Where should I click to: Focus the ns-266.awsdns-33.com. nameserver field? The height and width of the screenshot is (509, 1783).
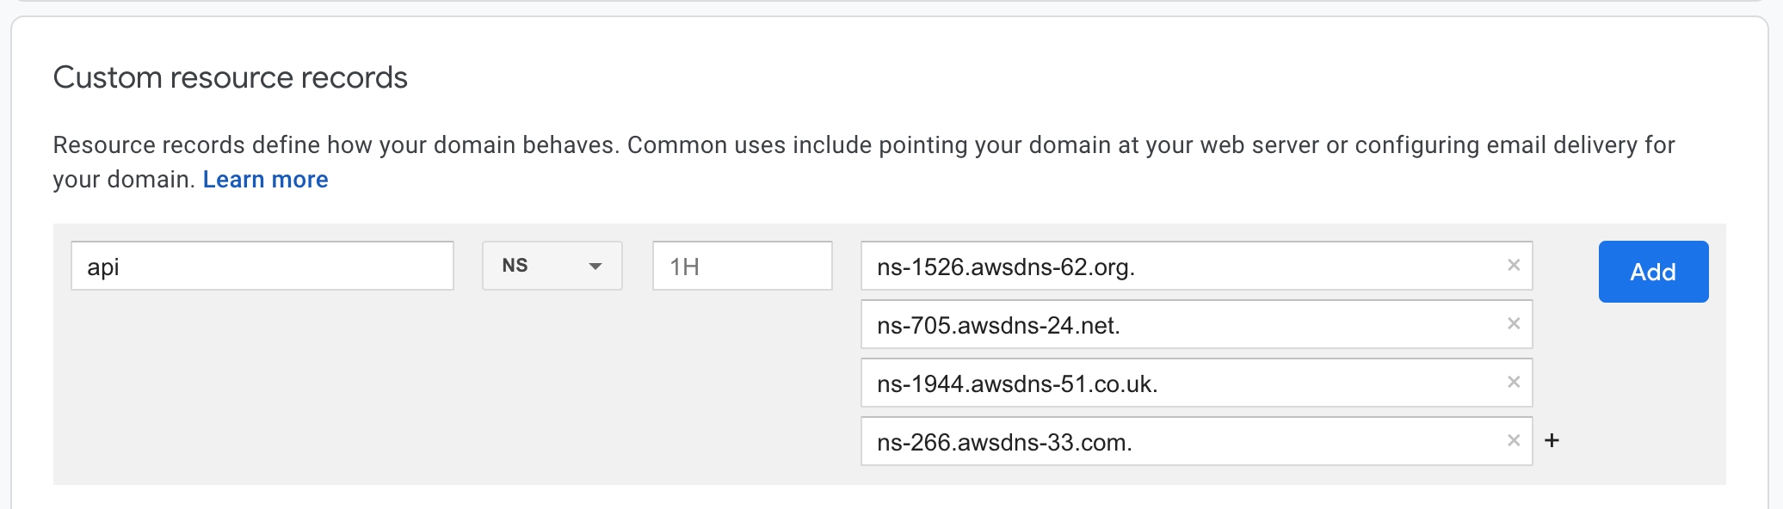click(x=1179, y=442)
